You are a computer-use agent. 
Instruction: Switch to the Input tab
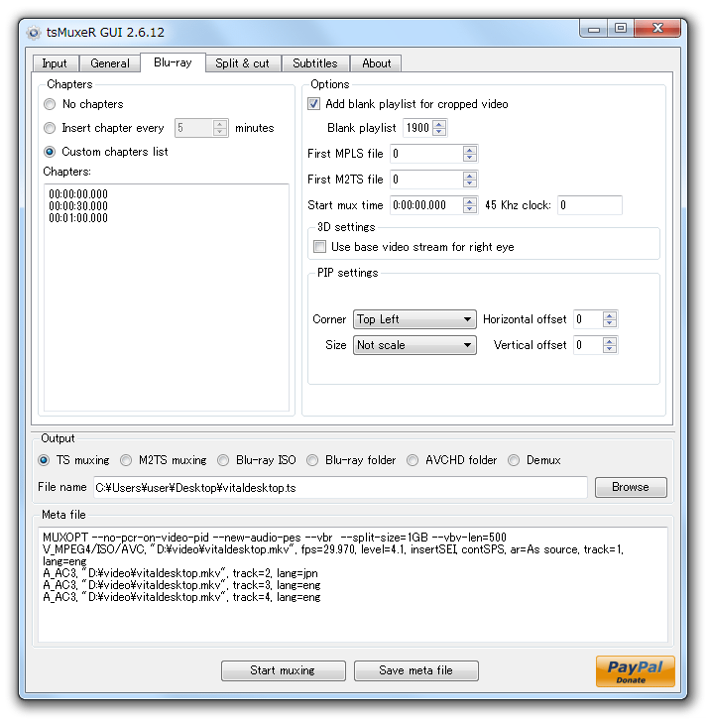click(55, 63)
